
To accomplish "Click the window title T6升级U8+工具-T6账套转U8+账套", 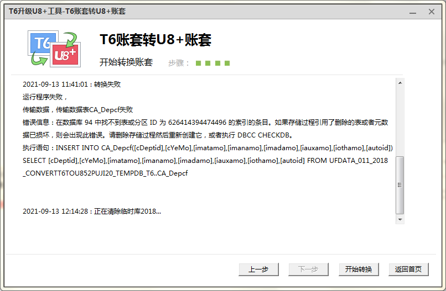I will pos(67,12).
